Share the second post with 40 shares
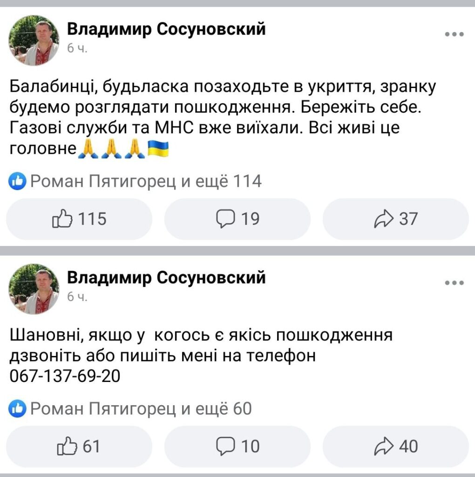 (x=396, y=446)
